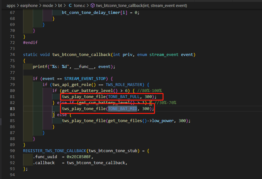Expand chevron after 'bt' breadcrumb
This screenshot has width=262, height=179.
click(x=65, y=6)
